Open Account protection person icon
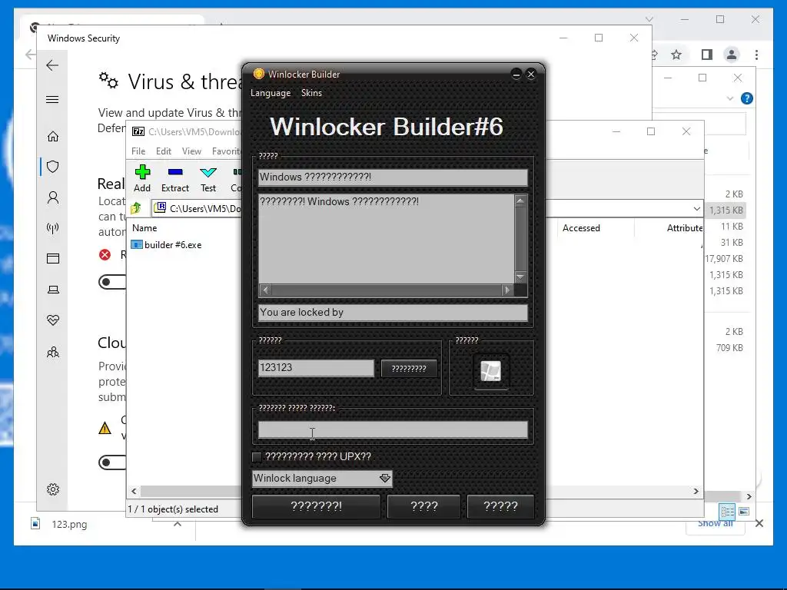 (x=53, y=197)
